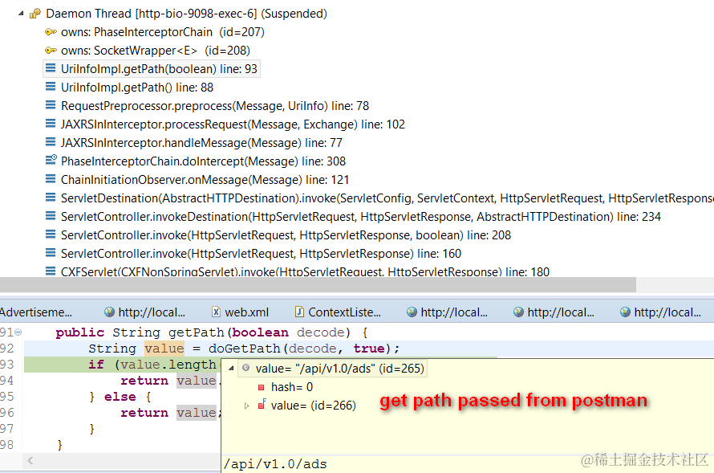This screenshot has height=473, width=714.
Task: Select owns: PhaseInterceptorChain (id=207) row
Action: coord(163,32)
